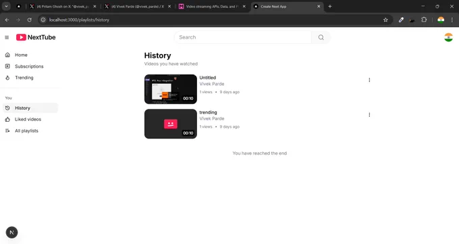Screen dimensions: 459x244
Task: Open Home in sidebar
Action: click(x=31, y=55)
